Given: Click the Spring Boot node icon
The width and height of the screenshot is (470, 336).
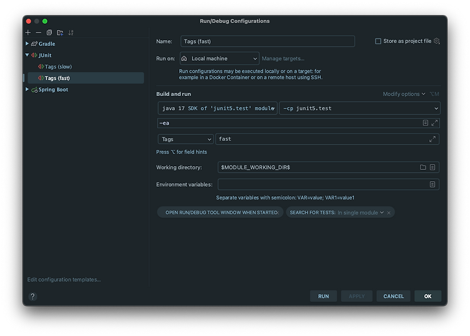Looking at the screenshot, I should [x=34, y=90].
